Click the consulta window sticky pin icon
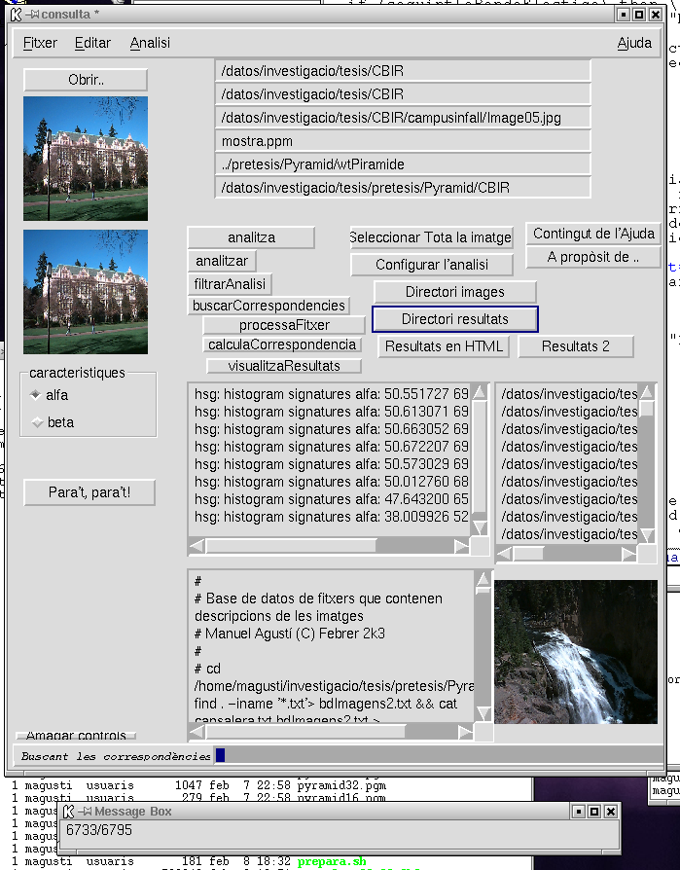 point(34,15)
